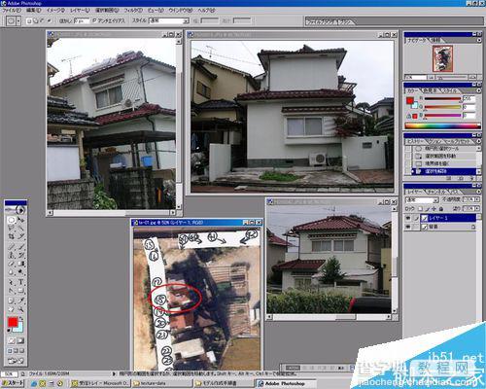Select the Paintbrush tool
This screenshot has width=486, height=389.
point(20,247)
